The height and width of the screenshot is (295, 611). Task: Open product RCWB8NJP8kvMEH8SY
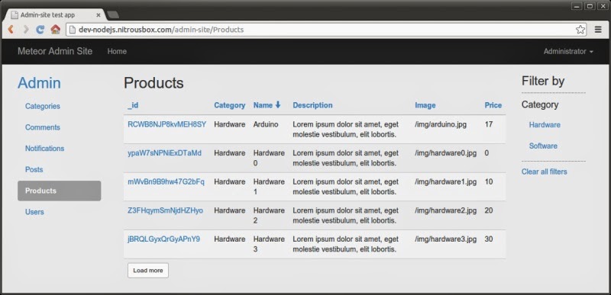click(x=166, y=124)
